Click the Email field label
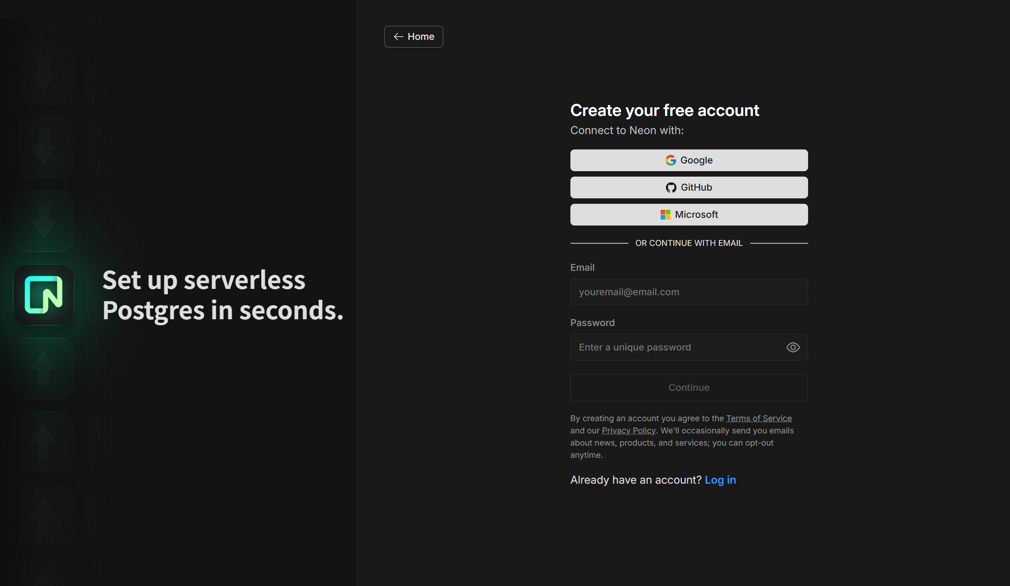The width and height of the screenshot is (1010, 586). coord(582,268)
